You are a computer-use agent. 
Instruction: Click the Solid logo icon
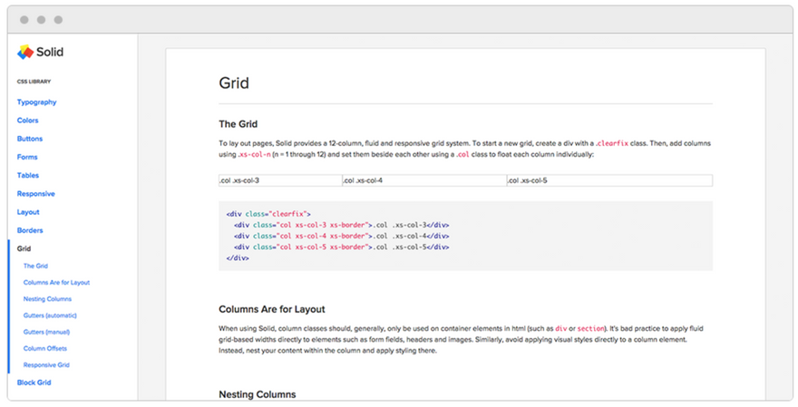(x=25, y=52)
